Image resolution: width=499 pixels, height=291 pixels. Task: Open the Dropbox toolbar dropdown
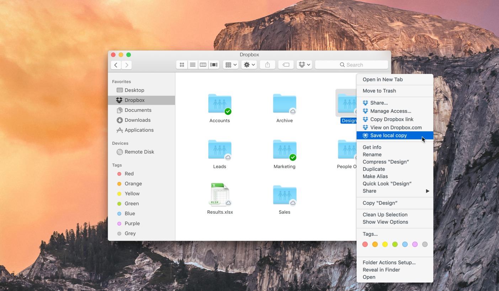click(x=304, y=65)
